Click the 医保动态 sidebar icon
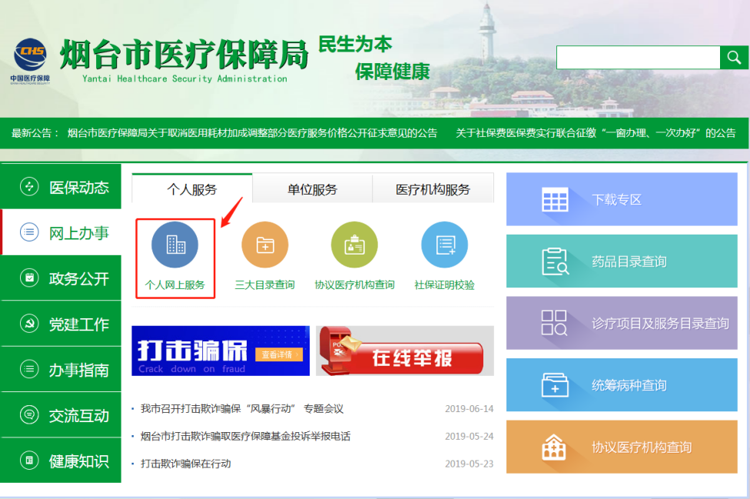The width and height of the screenshot is (750, 499). (29, 187)
